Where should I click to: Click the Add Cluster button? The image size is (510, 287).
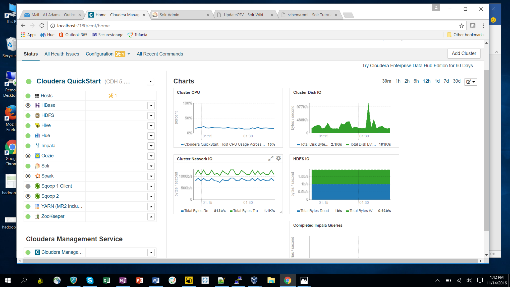[x=464, y=53]
